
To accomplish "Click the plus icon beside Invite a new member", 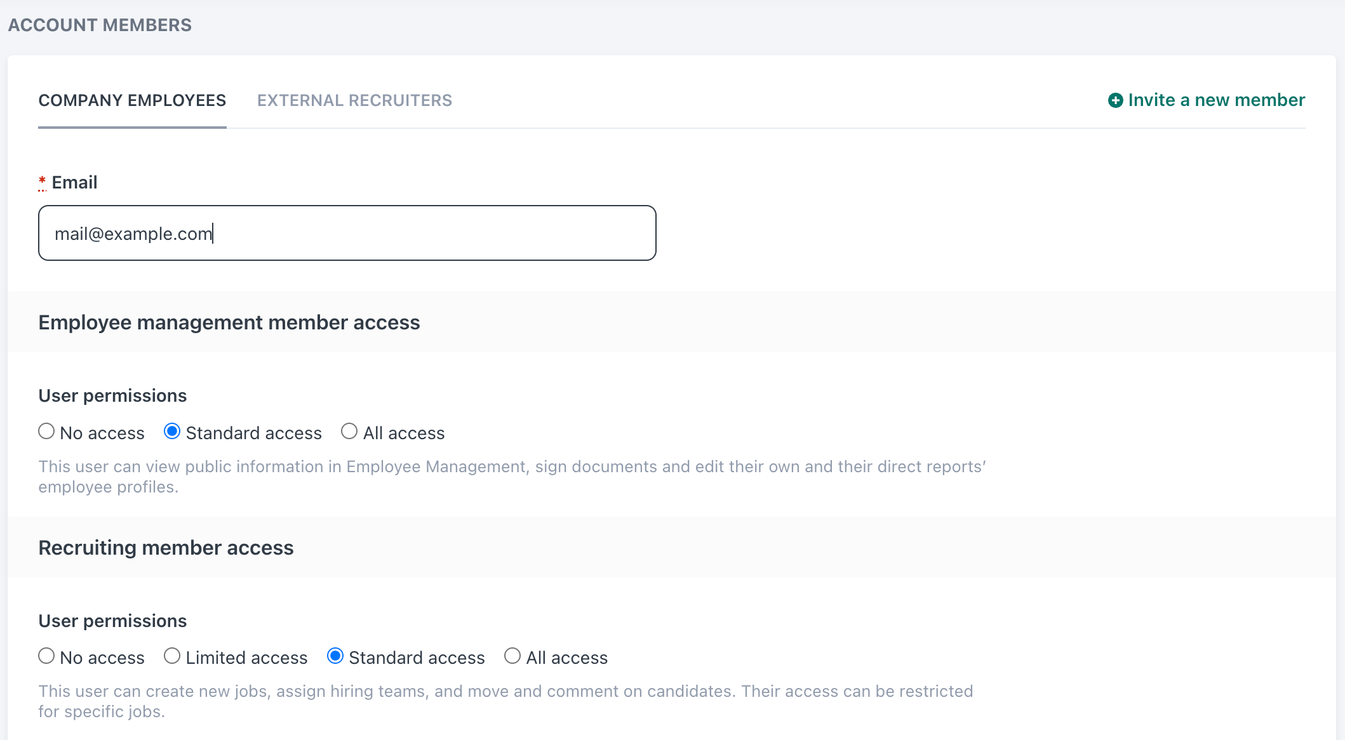I will [x=1116, y=100].
